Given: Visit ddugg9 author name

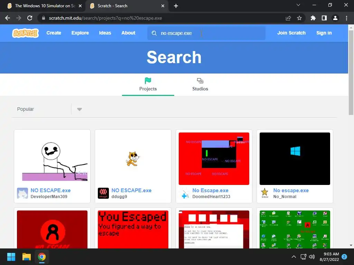Looking at the screenshot, I should (x=119, y=196).
